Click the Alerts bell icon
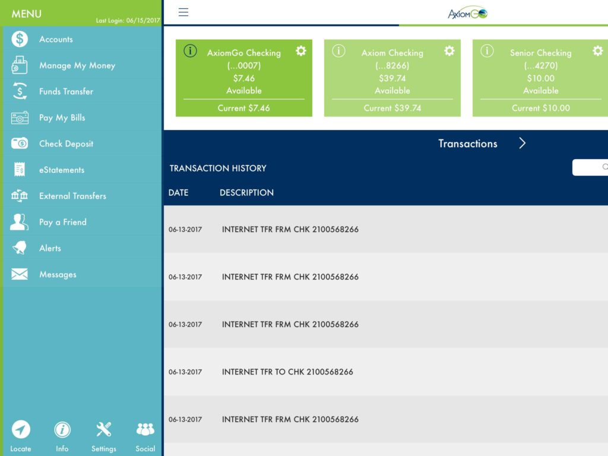The image size is (608, 456). [x=20, y=248]
